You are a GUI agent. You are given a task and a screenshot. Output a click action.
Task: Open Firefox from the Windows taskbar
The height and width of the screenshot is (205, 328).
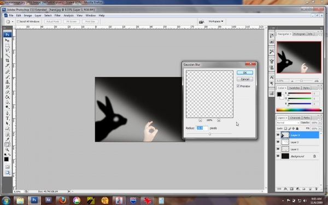62,201
